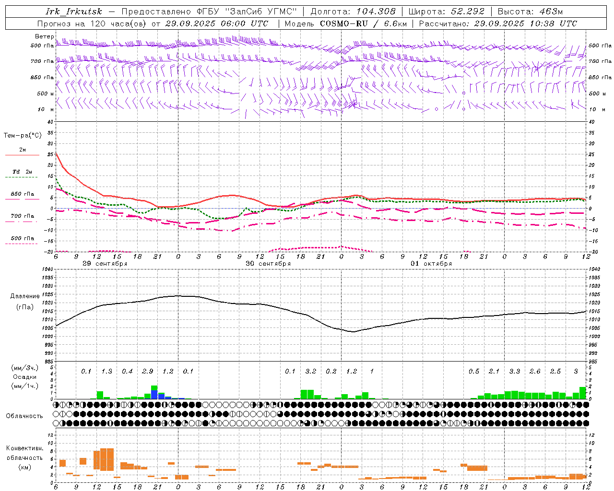Click the 0.4 three-hour precipitation value
The width and height of the screenshot is (614, 491).
coord(127,372)
